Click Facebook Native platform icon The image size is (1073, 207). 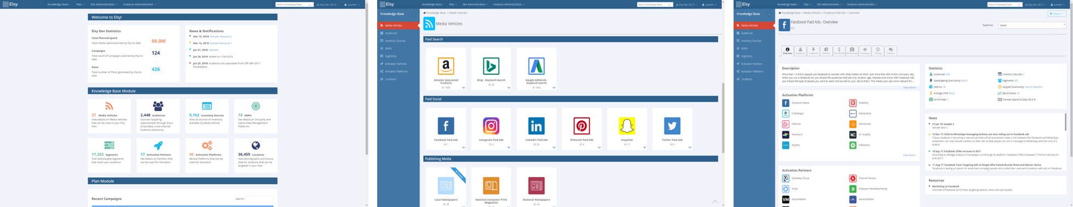786,103
